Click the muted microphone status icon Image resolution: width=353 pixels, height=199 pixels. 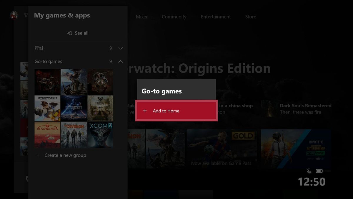click(x=309, y=171)
